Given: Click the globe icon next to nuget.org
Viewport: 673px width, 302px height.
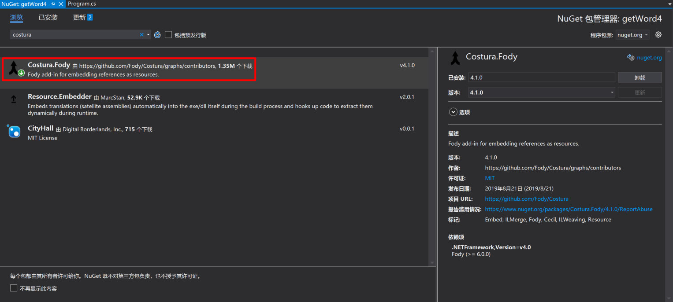Looking at the screenshot, I should pyautogui.click(x=631, y=58).
